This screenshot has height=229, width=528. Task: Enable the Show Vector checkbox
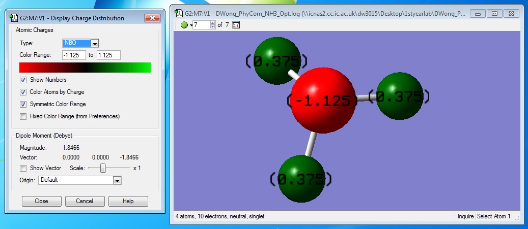click(23, 168)
